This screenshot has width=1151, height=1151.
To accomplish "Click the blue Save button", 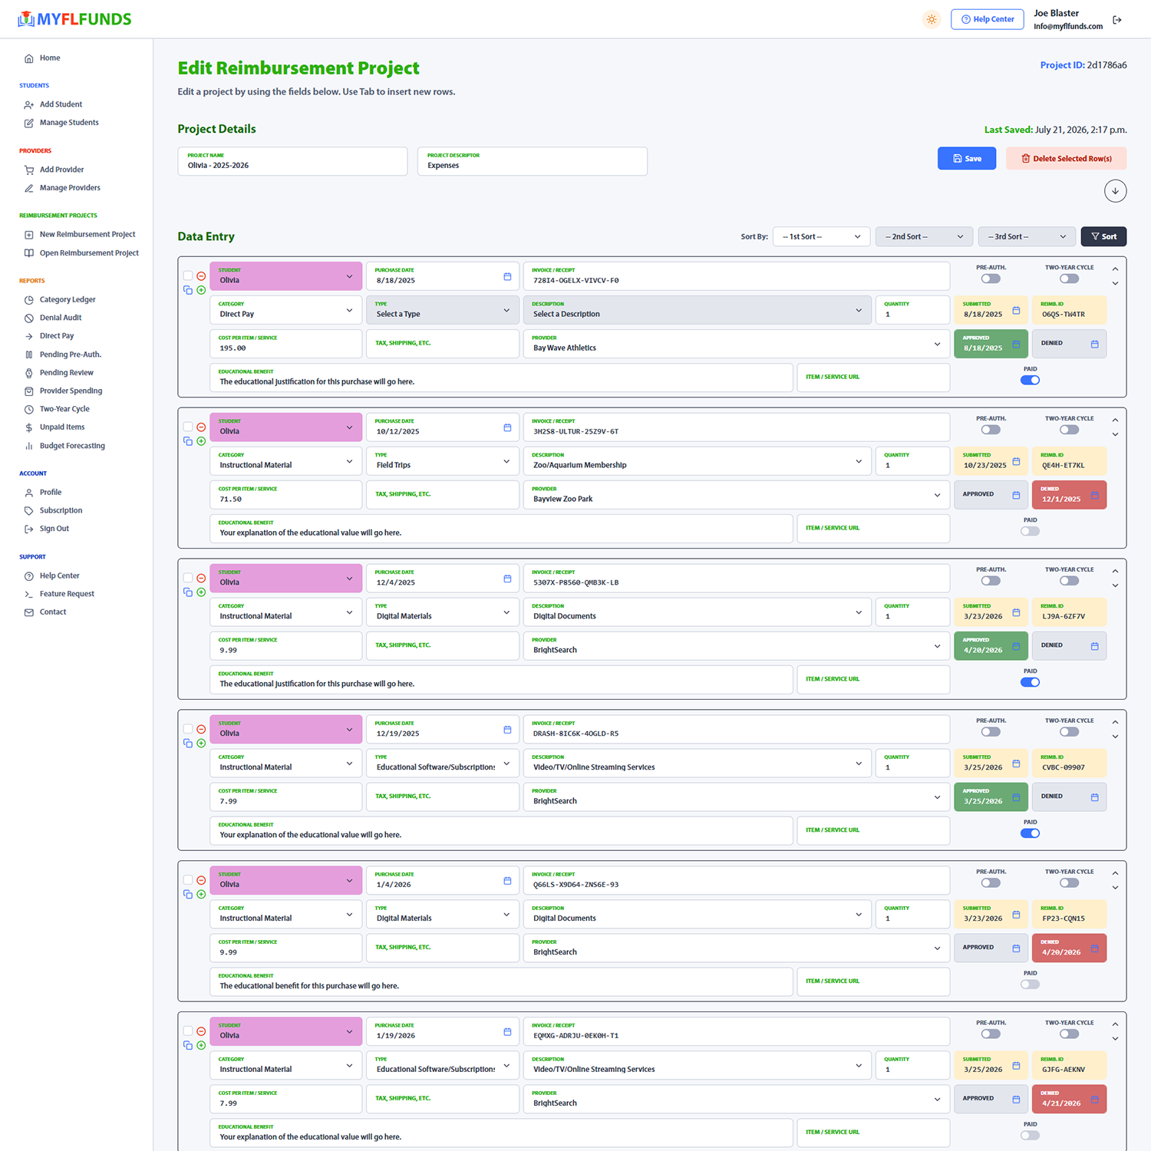I will click(967, 158).
